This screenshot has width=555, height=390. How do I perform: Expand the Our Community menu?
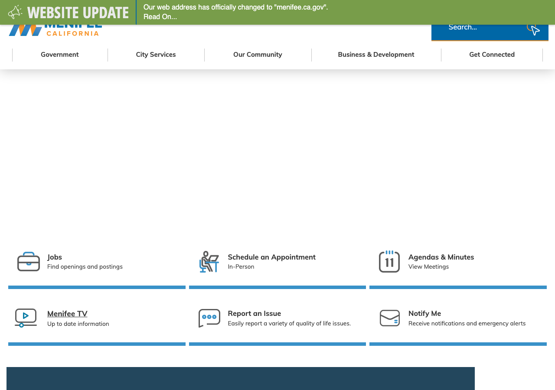pyautogui.click(x=258, y=55)
